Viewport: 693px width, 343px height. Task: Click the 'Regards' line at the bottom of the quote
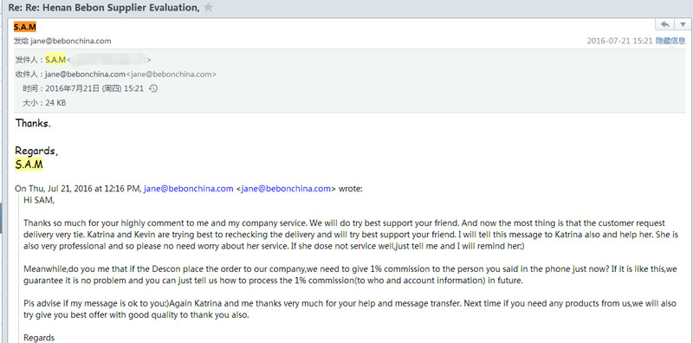[x=39, y=338]
